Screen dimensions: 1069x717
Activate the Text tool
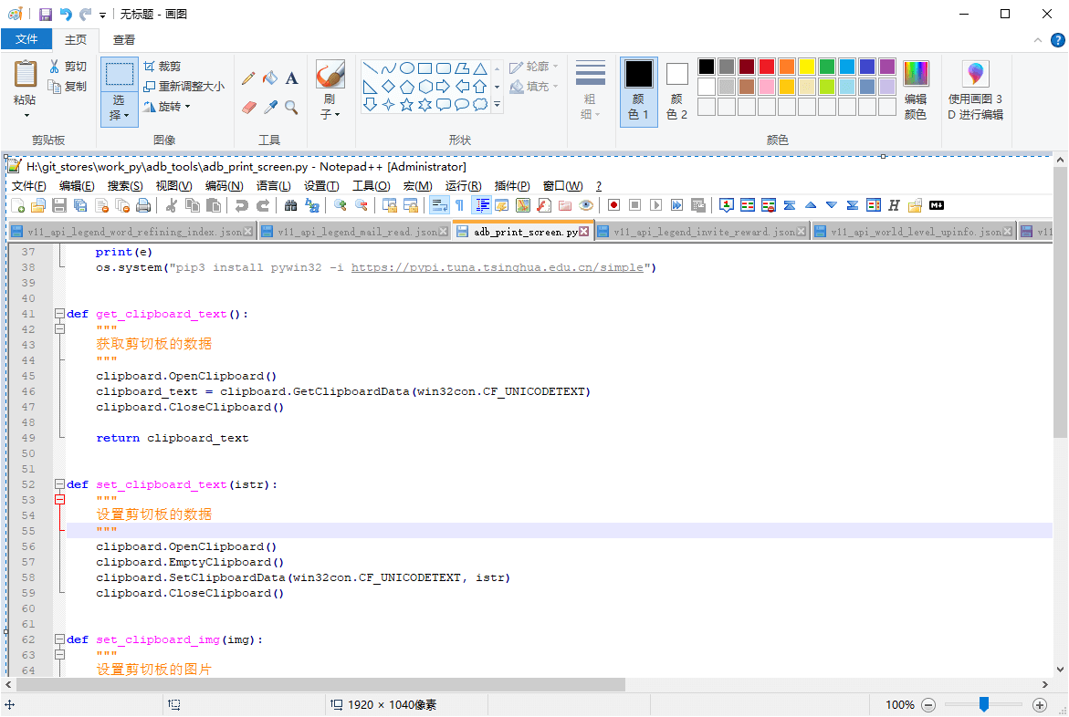coord(291,78)
